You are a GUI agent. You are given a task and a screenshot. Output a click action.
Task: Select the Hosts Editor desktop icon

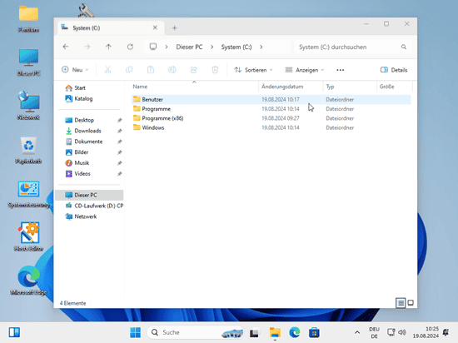pyautogui.click(x=28, y=236)
